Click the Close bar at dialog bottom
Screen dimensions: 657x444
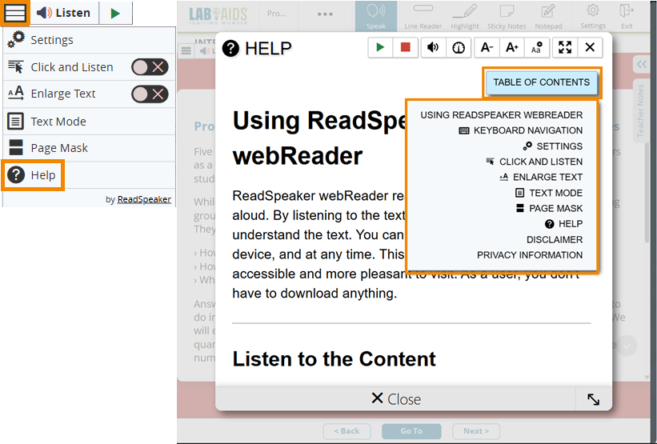[395, 399]
